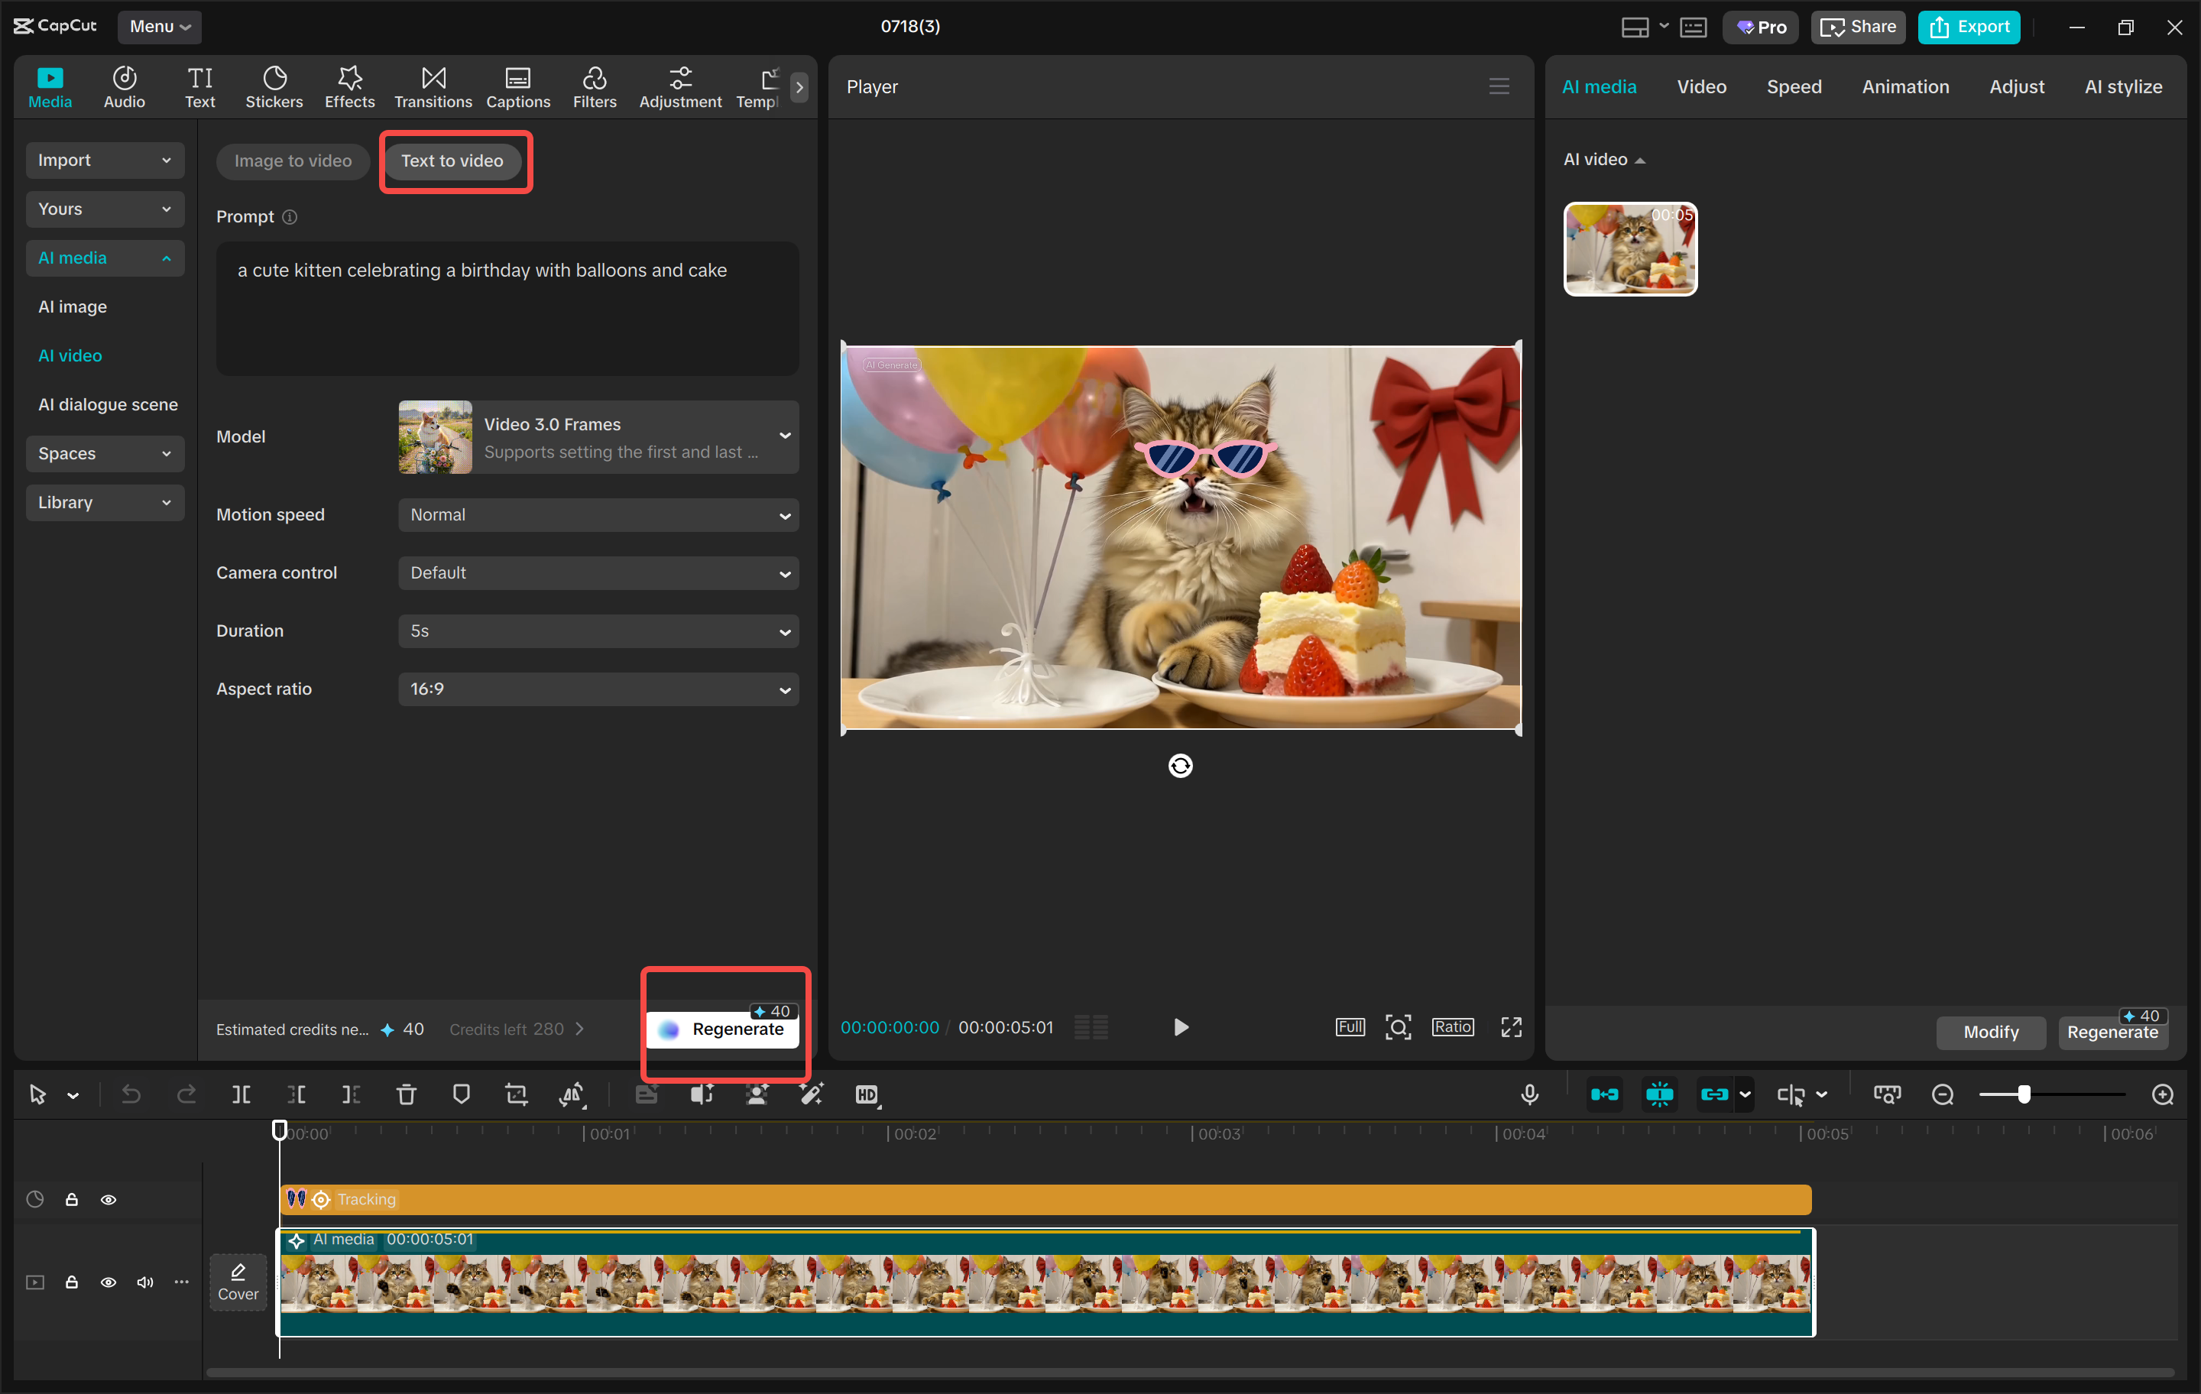Open the voiceover recording microphone
This screenshot has width=2201, height=1394.
[x=1529, y=1093]
